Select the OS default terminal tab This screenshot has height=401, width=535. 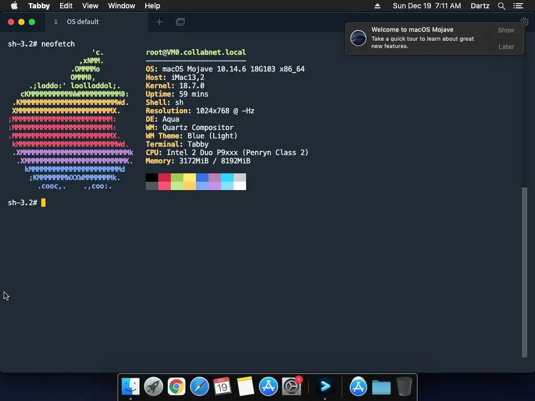pyautogui.click(x=97, y=22)
